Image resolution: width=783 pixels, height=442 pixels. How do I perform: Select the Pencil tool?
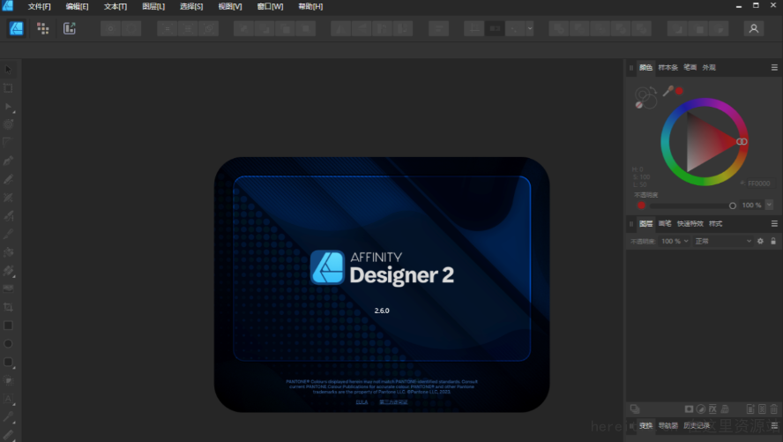pos(8,179)
